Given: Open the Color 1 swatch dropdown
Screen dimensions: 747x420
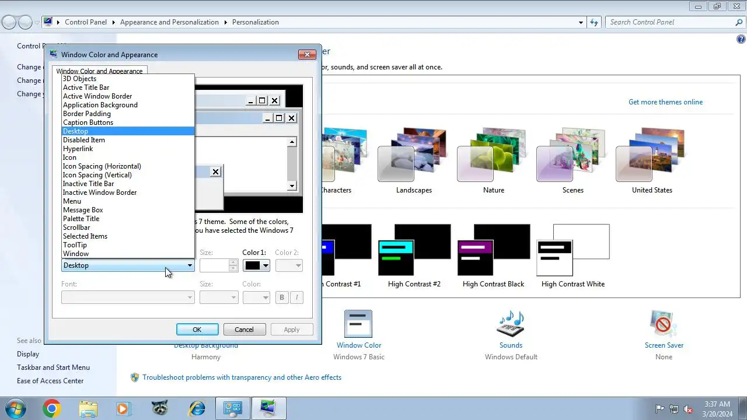Looking at the screenshot, I should pyautogui.click(x=257, y=265).
